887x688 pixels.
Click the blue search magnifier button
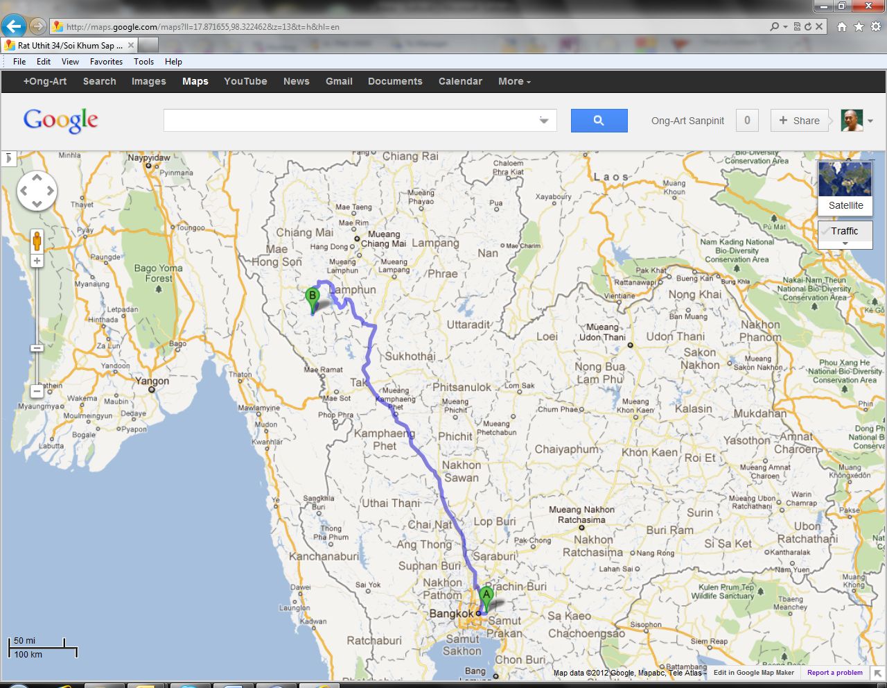(599, 121)
